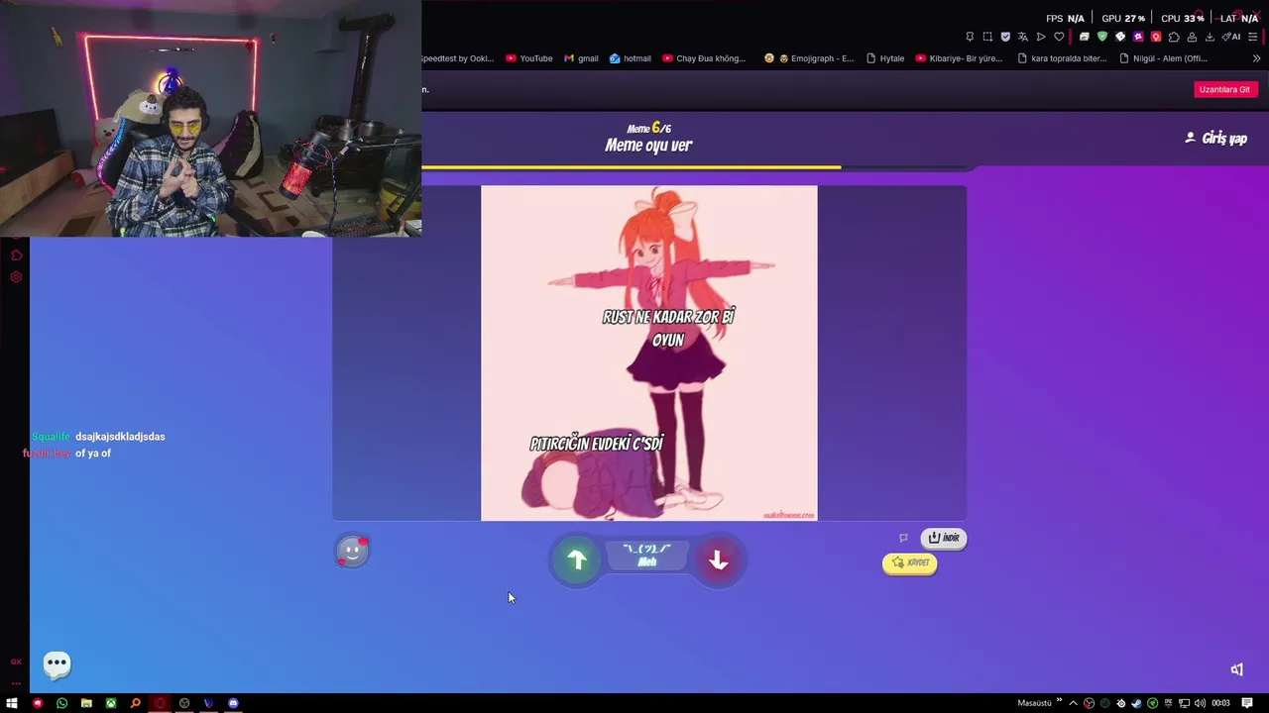Expand the hidden system tray icons

pos(1074,703)
